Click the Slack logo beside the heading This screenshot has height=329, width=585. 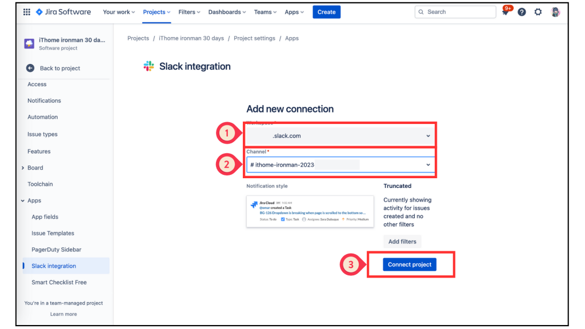(149, 66)
